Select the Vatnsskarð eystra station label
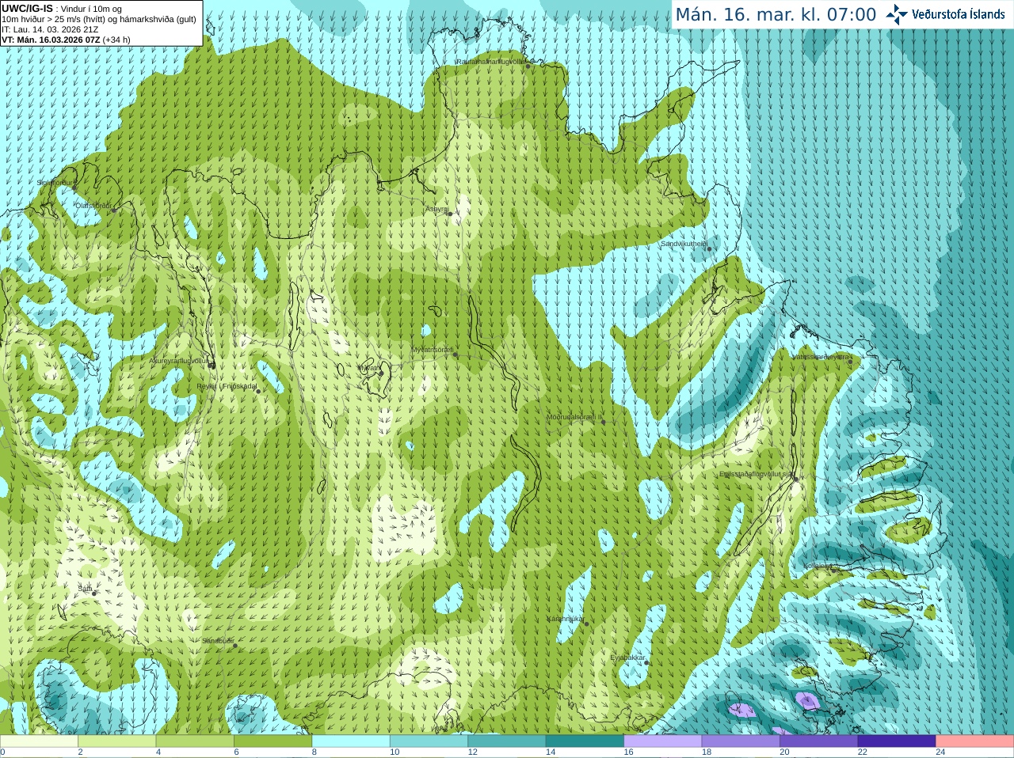The width and height of the screenshot is (1014, 758). point(821,357)
